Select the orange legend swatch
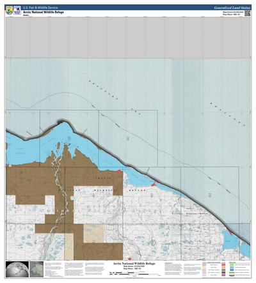256x283 pixels. pyautogui.click(x=223, y=267)
